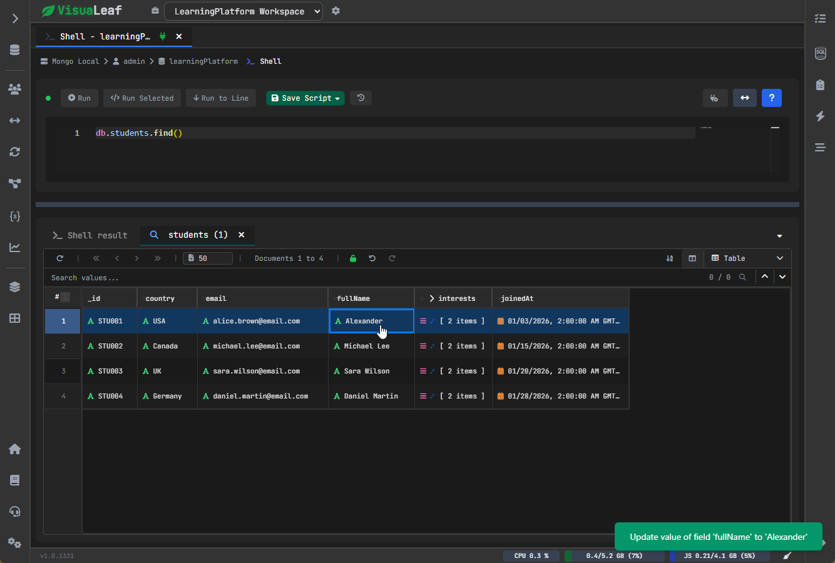Screen dimensions: 835x563
Task: Click the briefcase icon beside workspace selector
Action: point(155,11)
